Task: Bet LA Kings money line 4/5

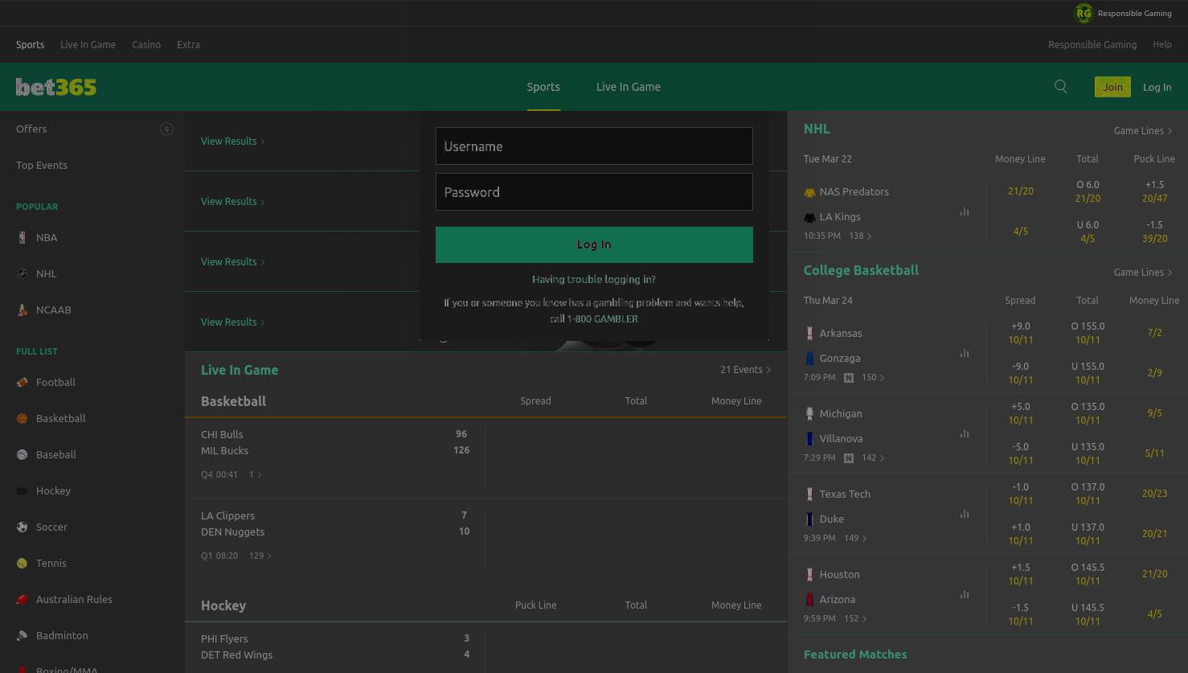Action: [x=1020, y=232]
